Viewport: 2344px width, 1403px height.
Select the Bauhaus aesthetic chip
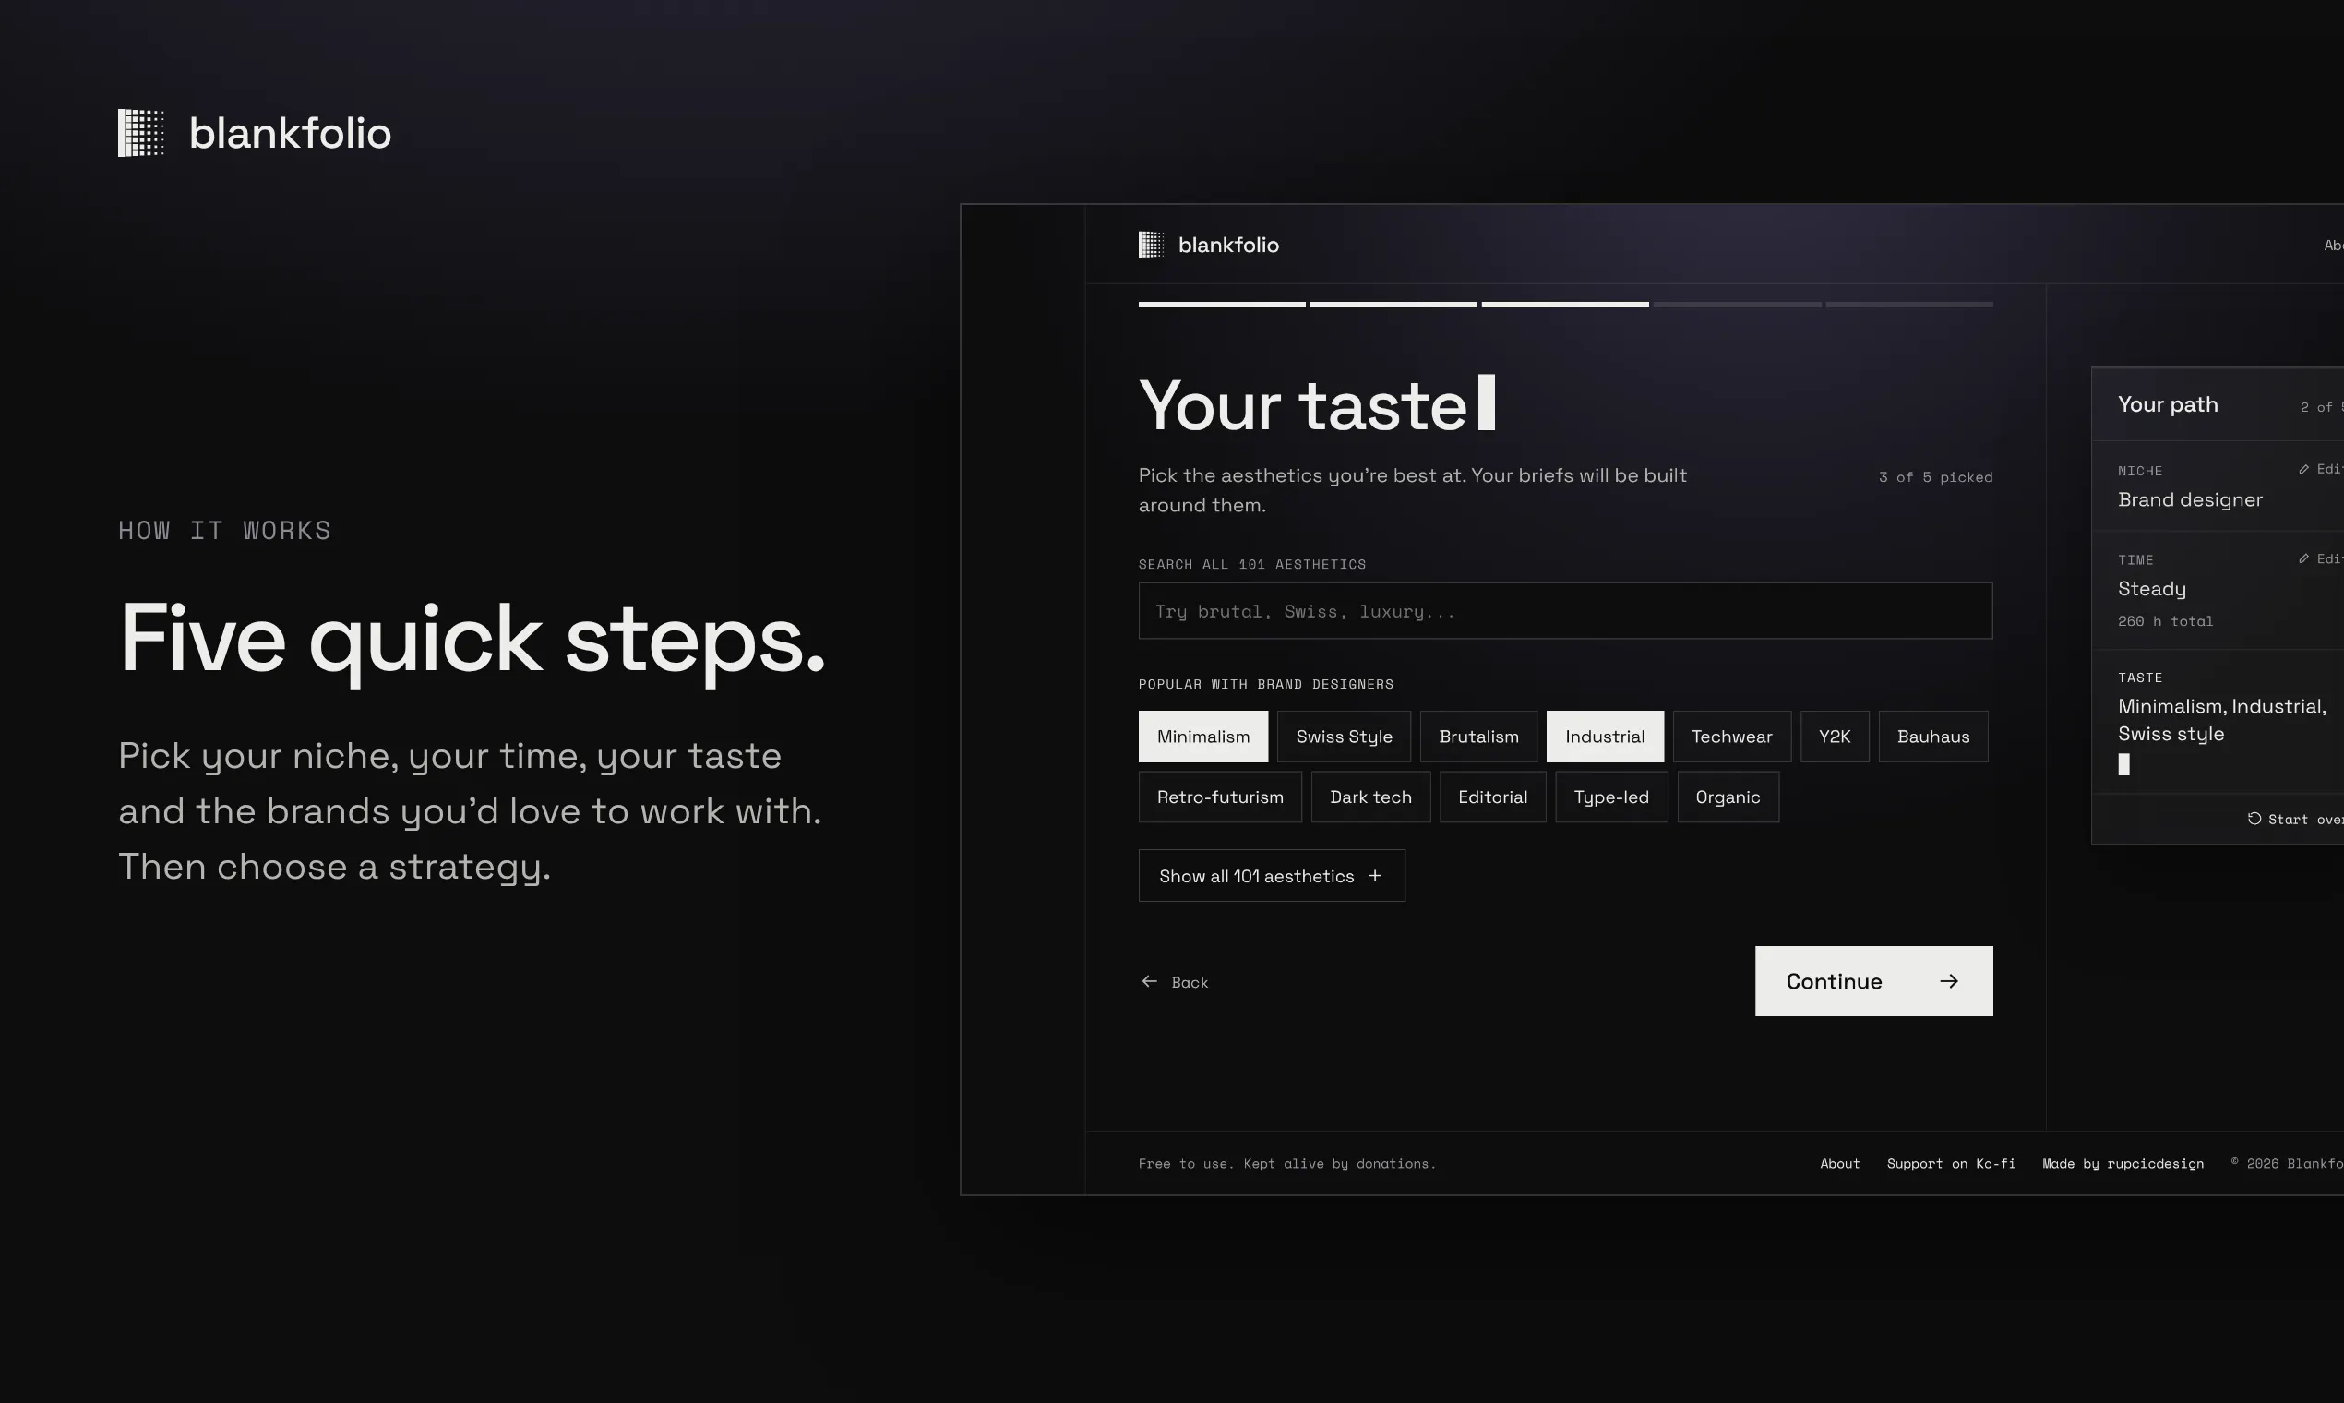pos(1932,737)
